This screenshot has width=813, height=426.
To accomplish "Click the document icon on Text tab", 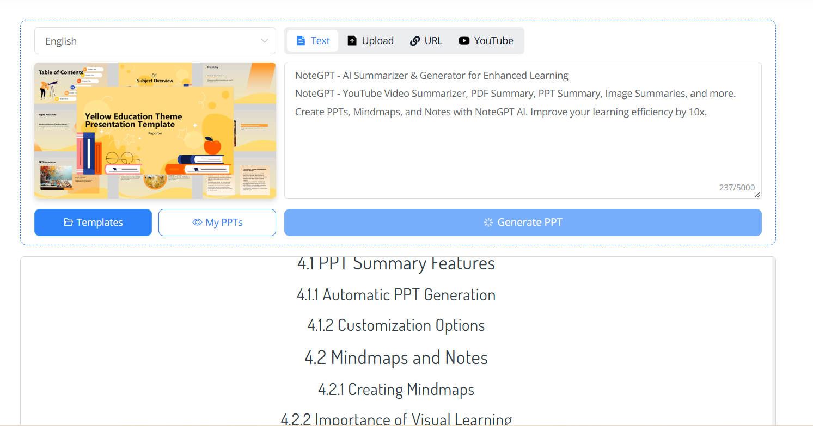I will coord(301,41).
